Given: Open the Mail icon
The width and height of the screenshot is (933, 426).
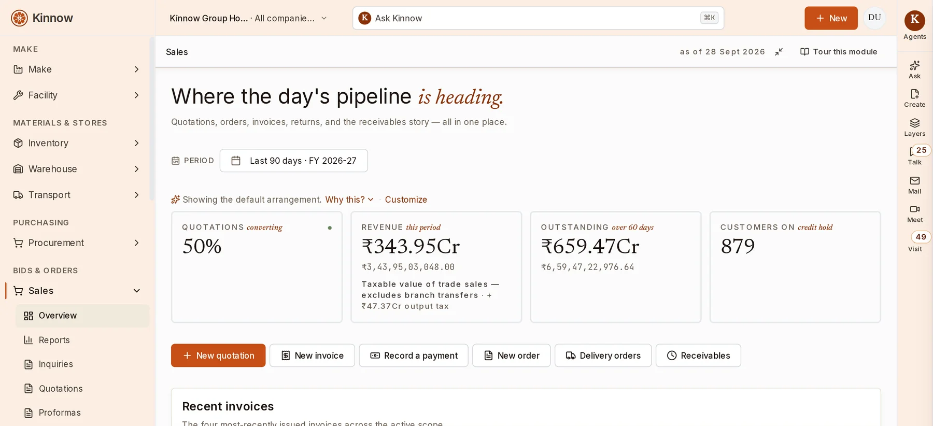Looking at the screenshot, I should tap(914, 185).
